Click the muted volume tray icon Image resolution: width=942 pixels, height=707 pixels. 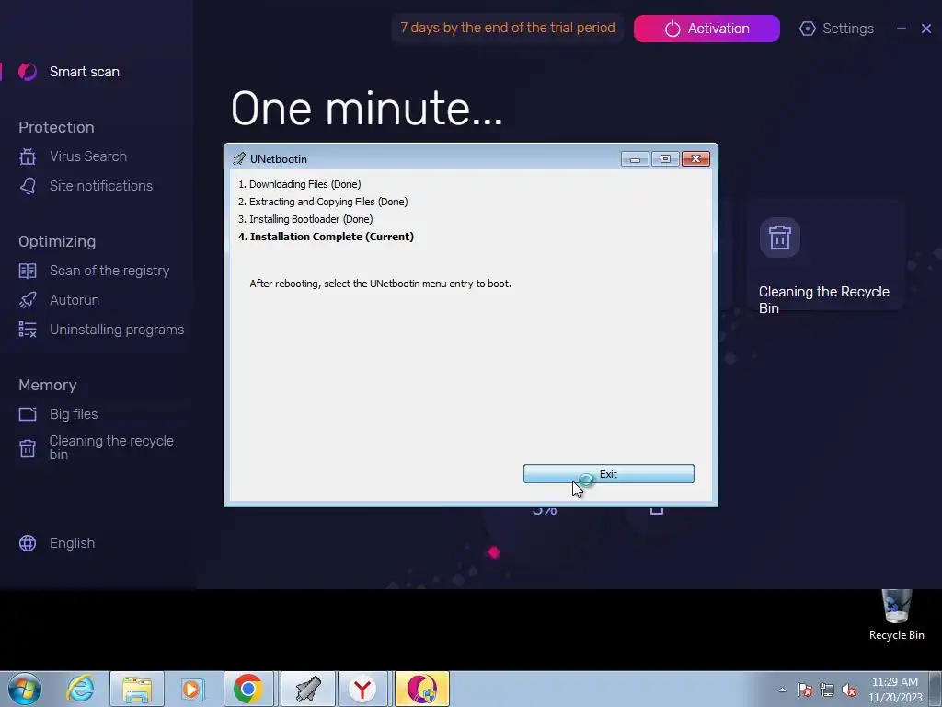click(849, 690)
